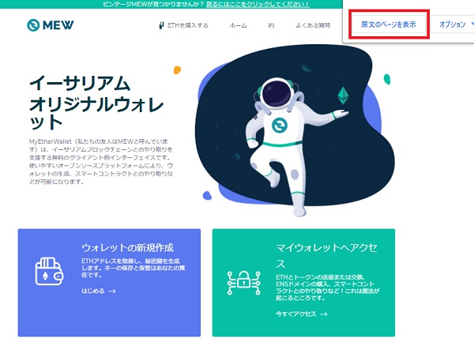Click the MEW emblem on the astronaut's chest
This screenshot has height=346, width=474.
click(280, 125)
